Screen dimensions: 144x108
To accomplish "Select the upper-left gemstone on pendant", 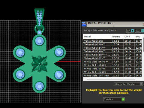I will coord(20,52).
